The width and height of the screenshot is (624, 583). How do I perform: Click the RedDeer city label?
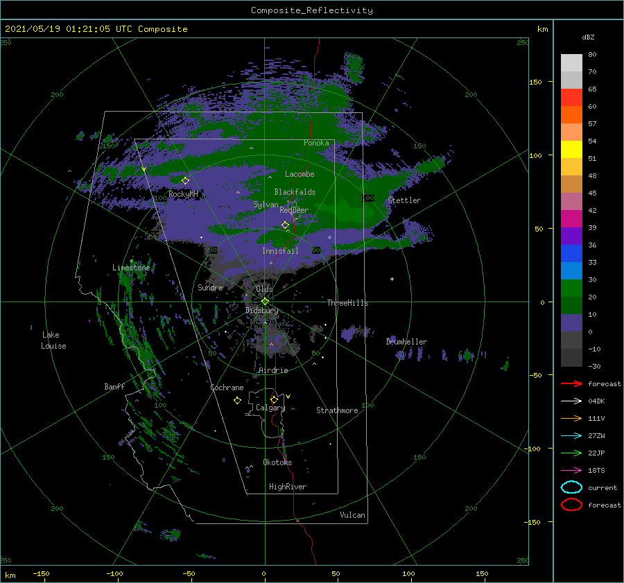(x=294, y=210)
